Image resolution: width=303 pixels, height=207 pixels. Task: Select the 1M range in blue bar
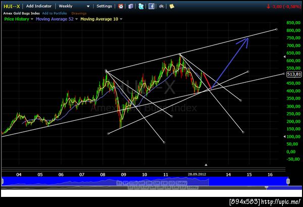click(157, 183)
